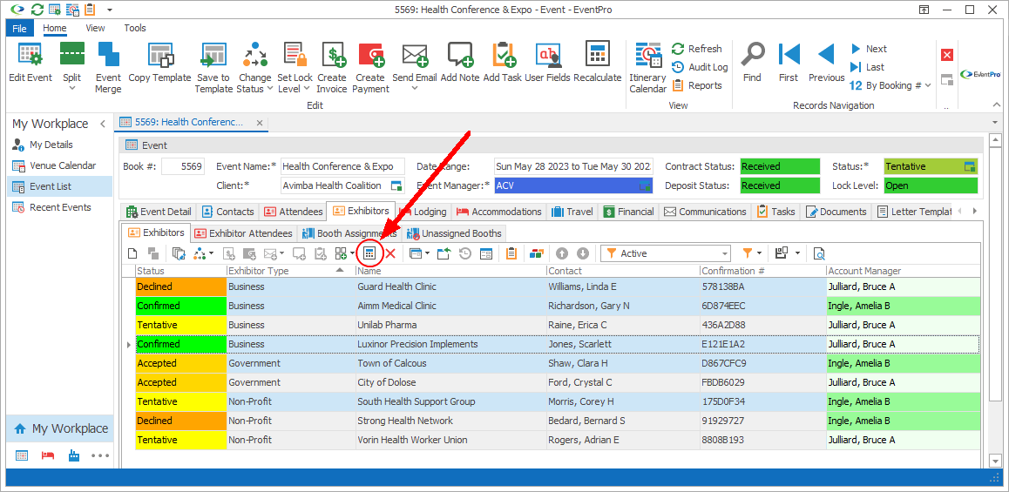1009x492 pixels.
Task: Click the red X delete icon in toolbar
Action: tap(390, 253)
